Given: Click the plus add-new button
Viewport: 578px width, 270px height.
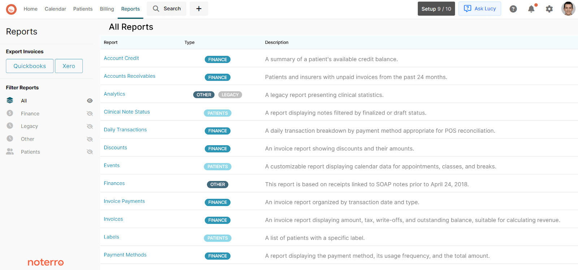Looking at the screenshot, I should 199,9.
